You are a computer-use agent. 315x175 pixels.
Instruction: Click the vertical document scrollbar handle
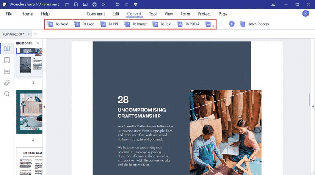coord(309,99)
